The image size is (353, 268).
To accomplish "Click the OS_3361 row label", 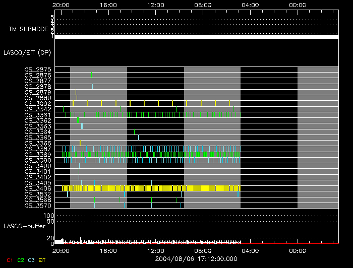I will (x=38, y=115).
